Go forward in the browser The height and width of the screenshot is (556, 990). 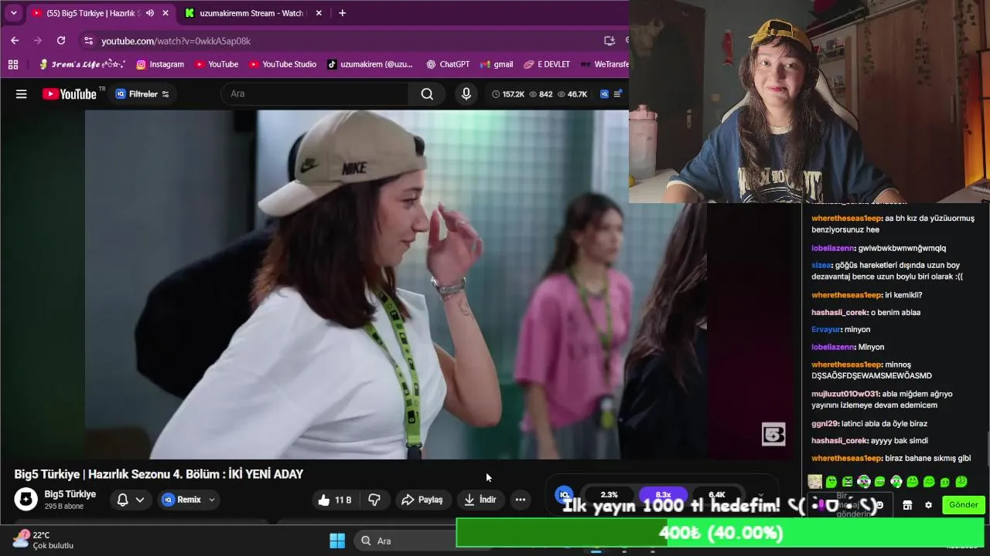tap(38, 40)
